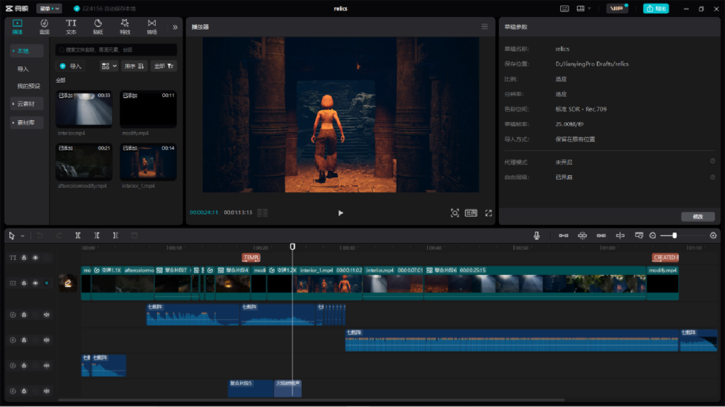725x407 pixels.
Task: Click the split clip tool in timeline toolbar
Action: coord(78,235)
